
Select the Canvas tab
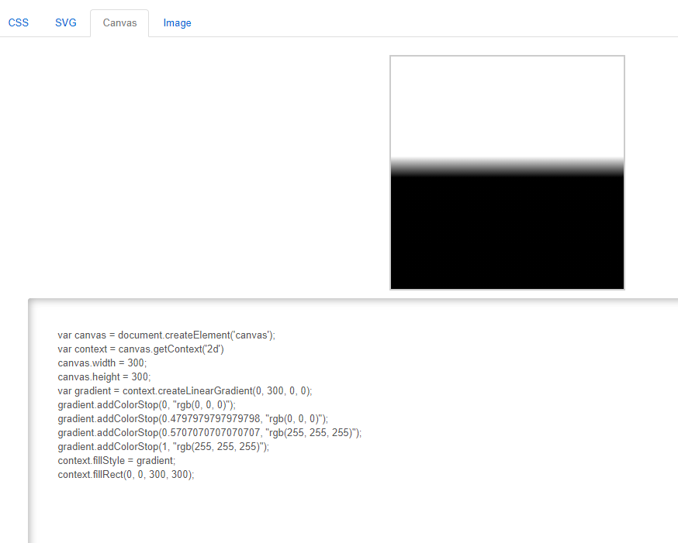point(119,23)
